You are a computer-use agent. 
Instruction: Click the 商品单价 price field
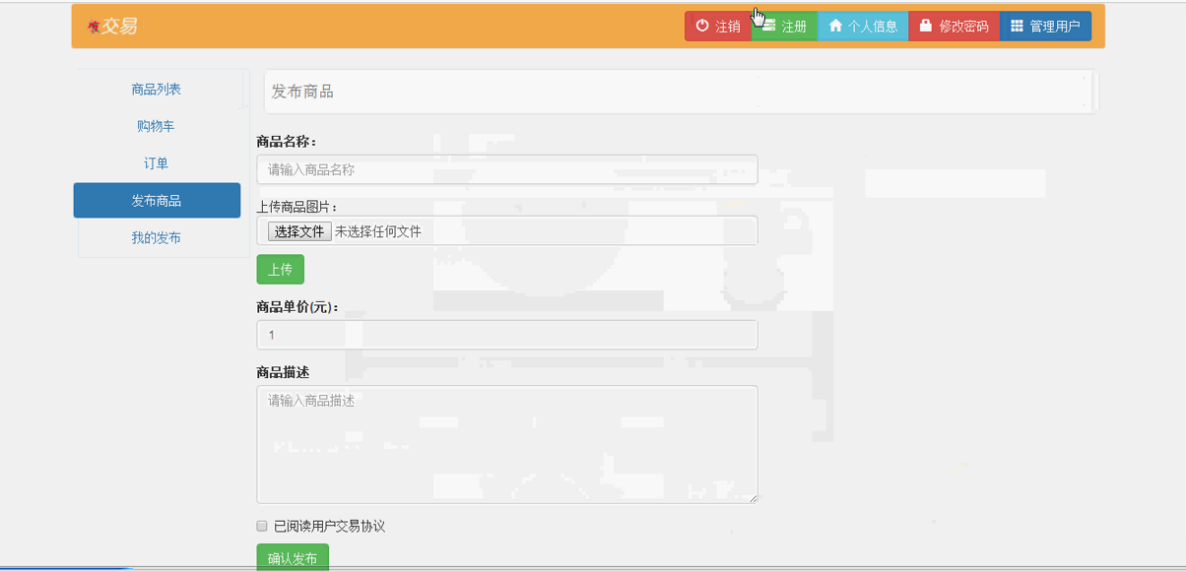pos(507,335)
